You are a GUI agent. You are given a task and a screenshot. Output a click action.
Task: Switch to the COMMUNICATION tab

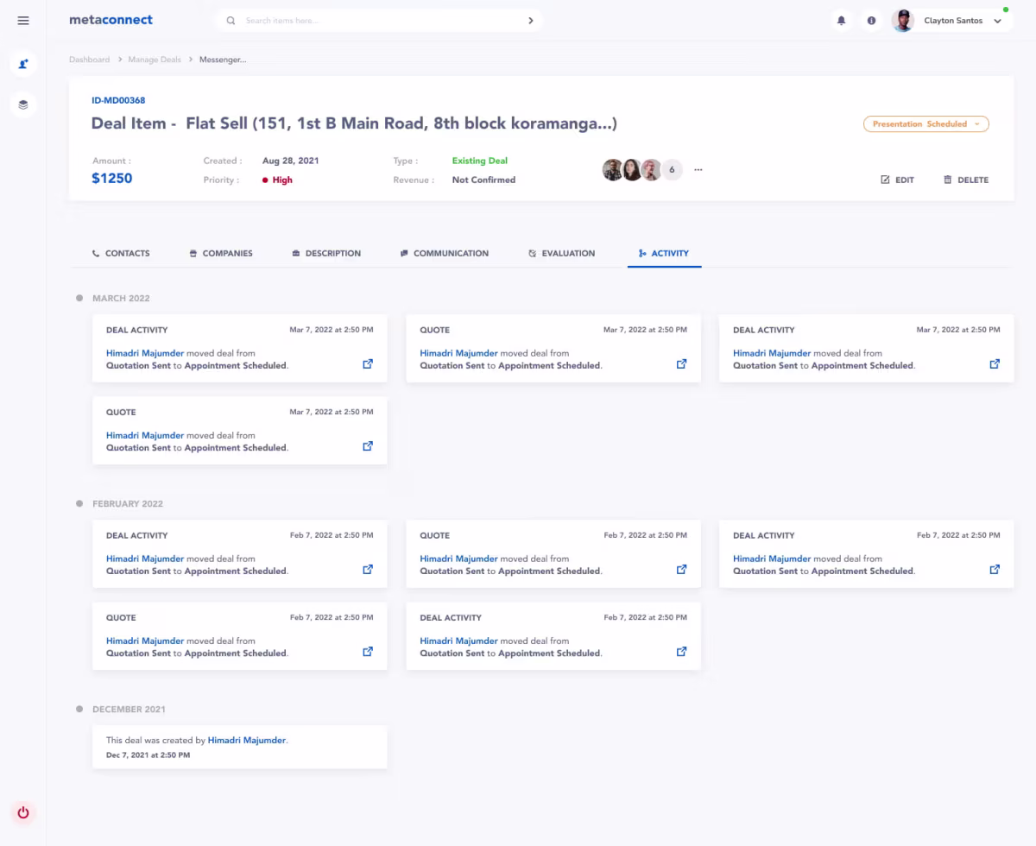tap(445, 253)
